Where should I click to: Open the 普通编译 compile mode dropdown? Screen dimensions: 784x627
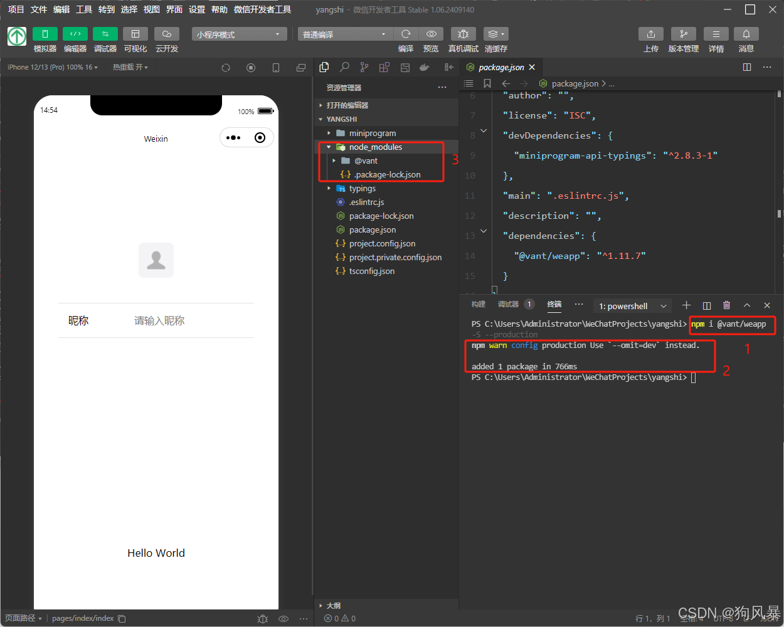pos(344,34)
